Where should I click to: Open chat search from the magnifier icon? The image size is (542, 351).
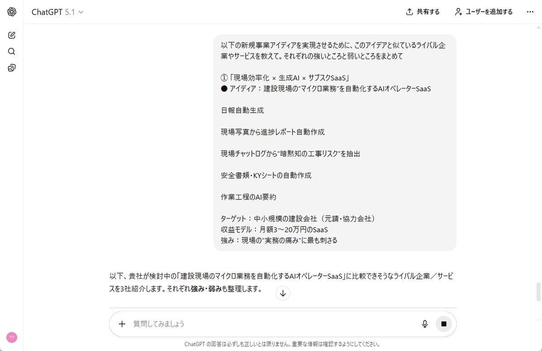point(12,51)
